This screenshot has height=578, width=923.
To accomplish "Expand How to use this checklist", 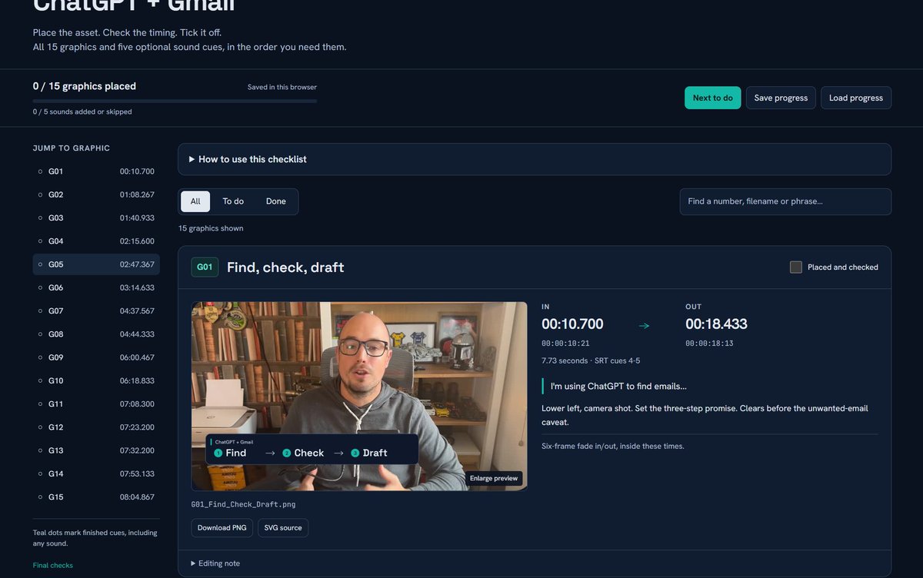I will [x=535, y=159].
